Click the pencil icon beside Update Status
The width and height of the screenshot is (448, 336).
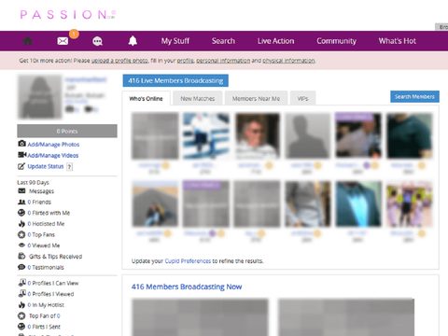click(21, 166)
